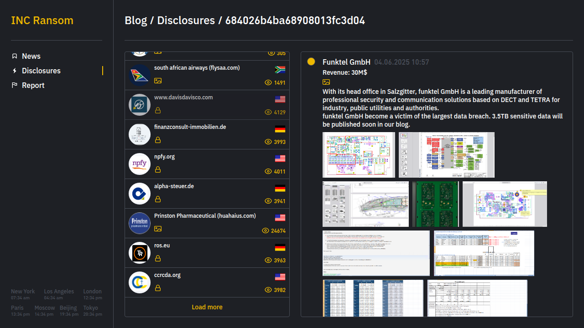Click the bookmark icon beside News
Viewport: 584px width, 328px height.
coord(15,56)
